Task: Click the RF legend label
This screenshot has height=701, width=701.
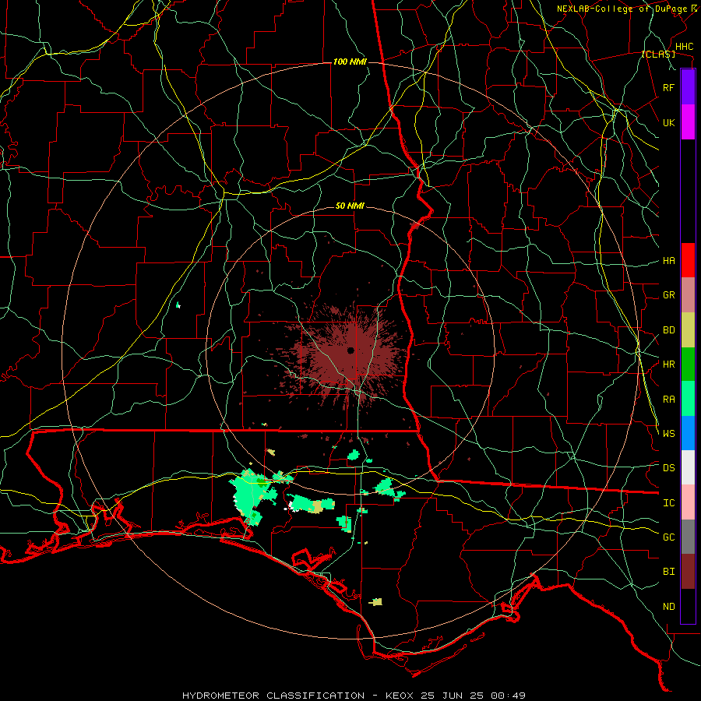Action: pyautogui.click(x=668, y=87)
